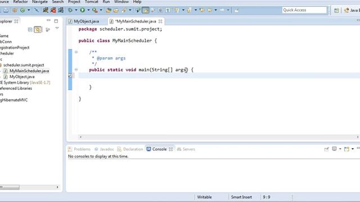
Task: Close the Console view tab
Action: pos(171,149)
